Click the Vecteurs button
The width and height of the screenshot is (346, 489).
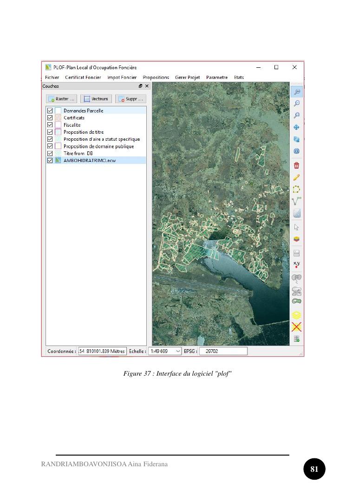(x=96, y=99)
